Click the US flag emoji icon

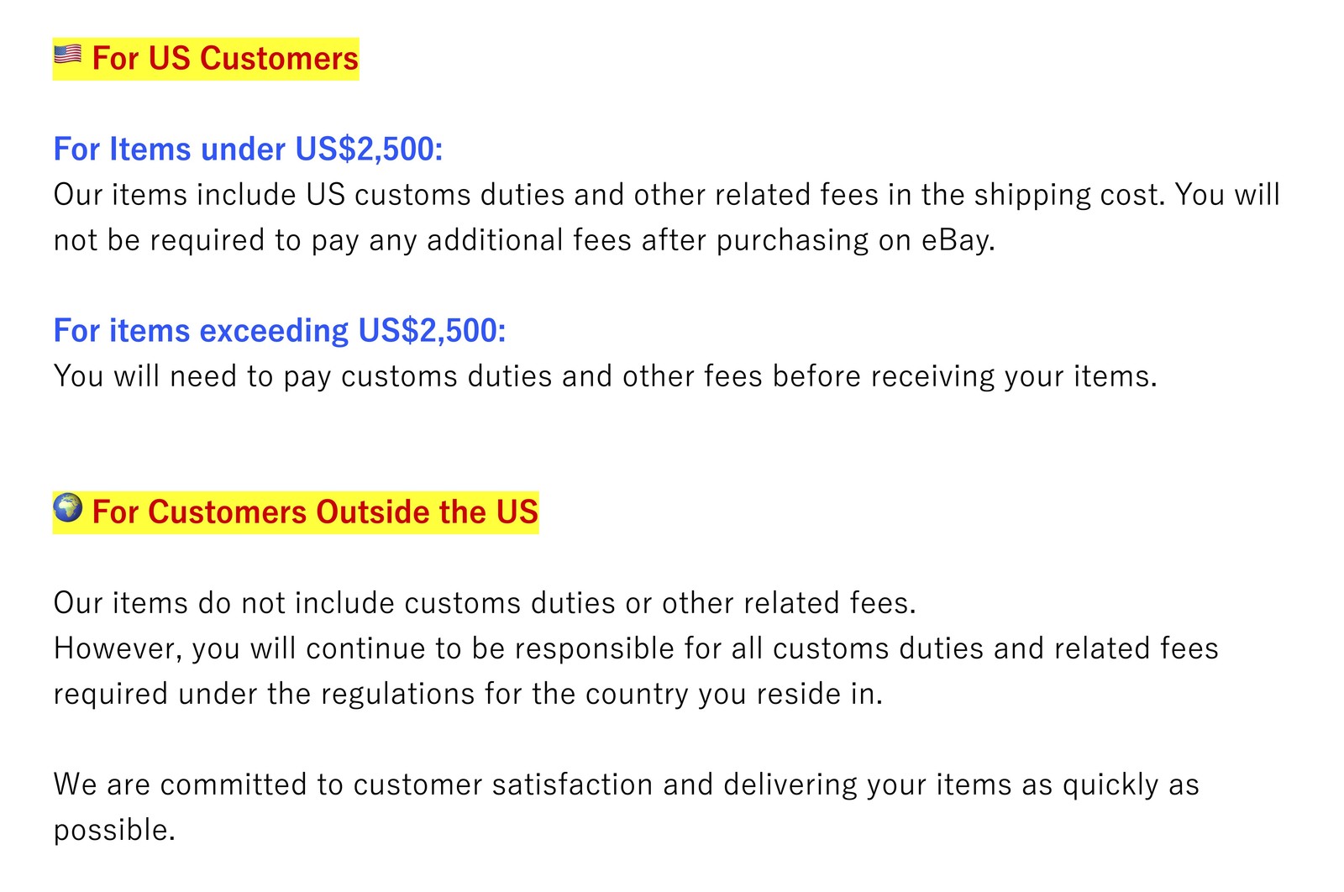67,55
